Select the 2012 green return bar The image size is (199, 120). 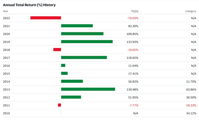coord(71,97)
